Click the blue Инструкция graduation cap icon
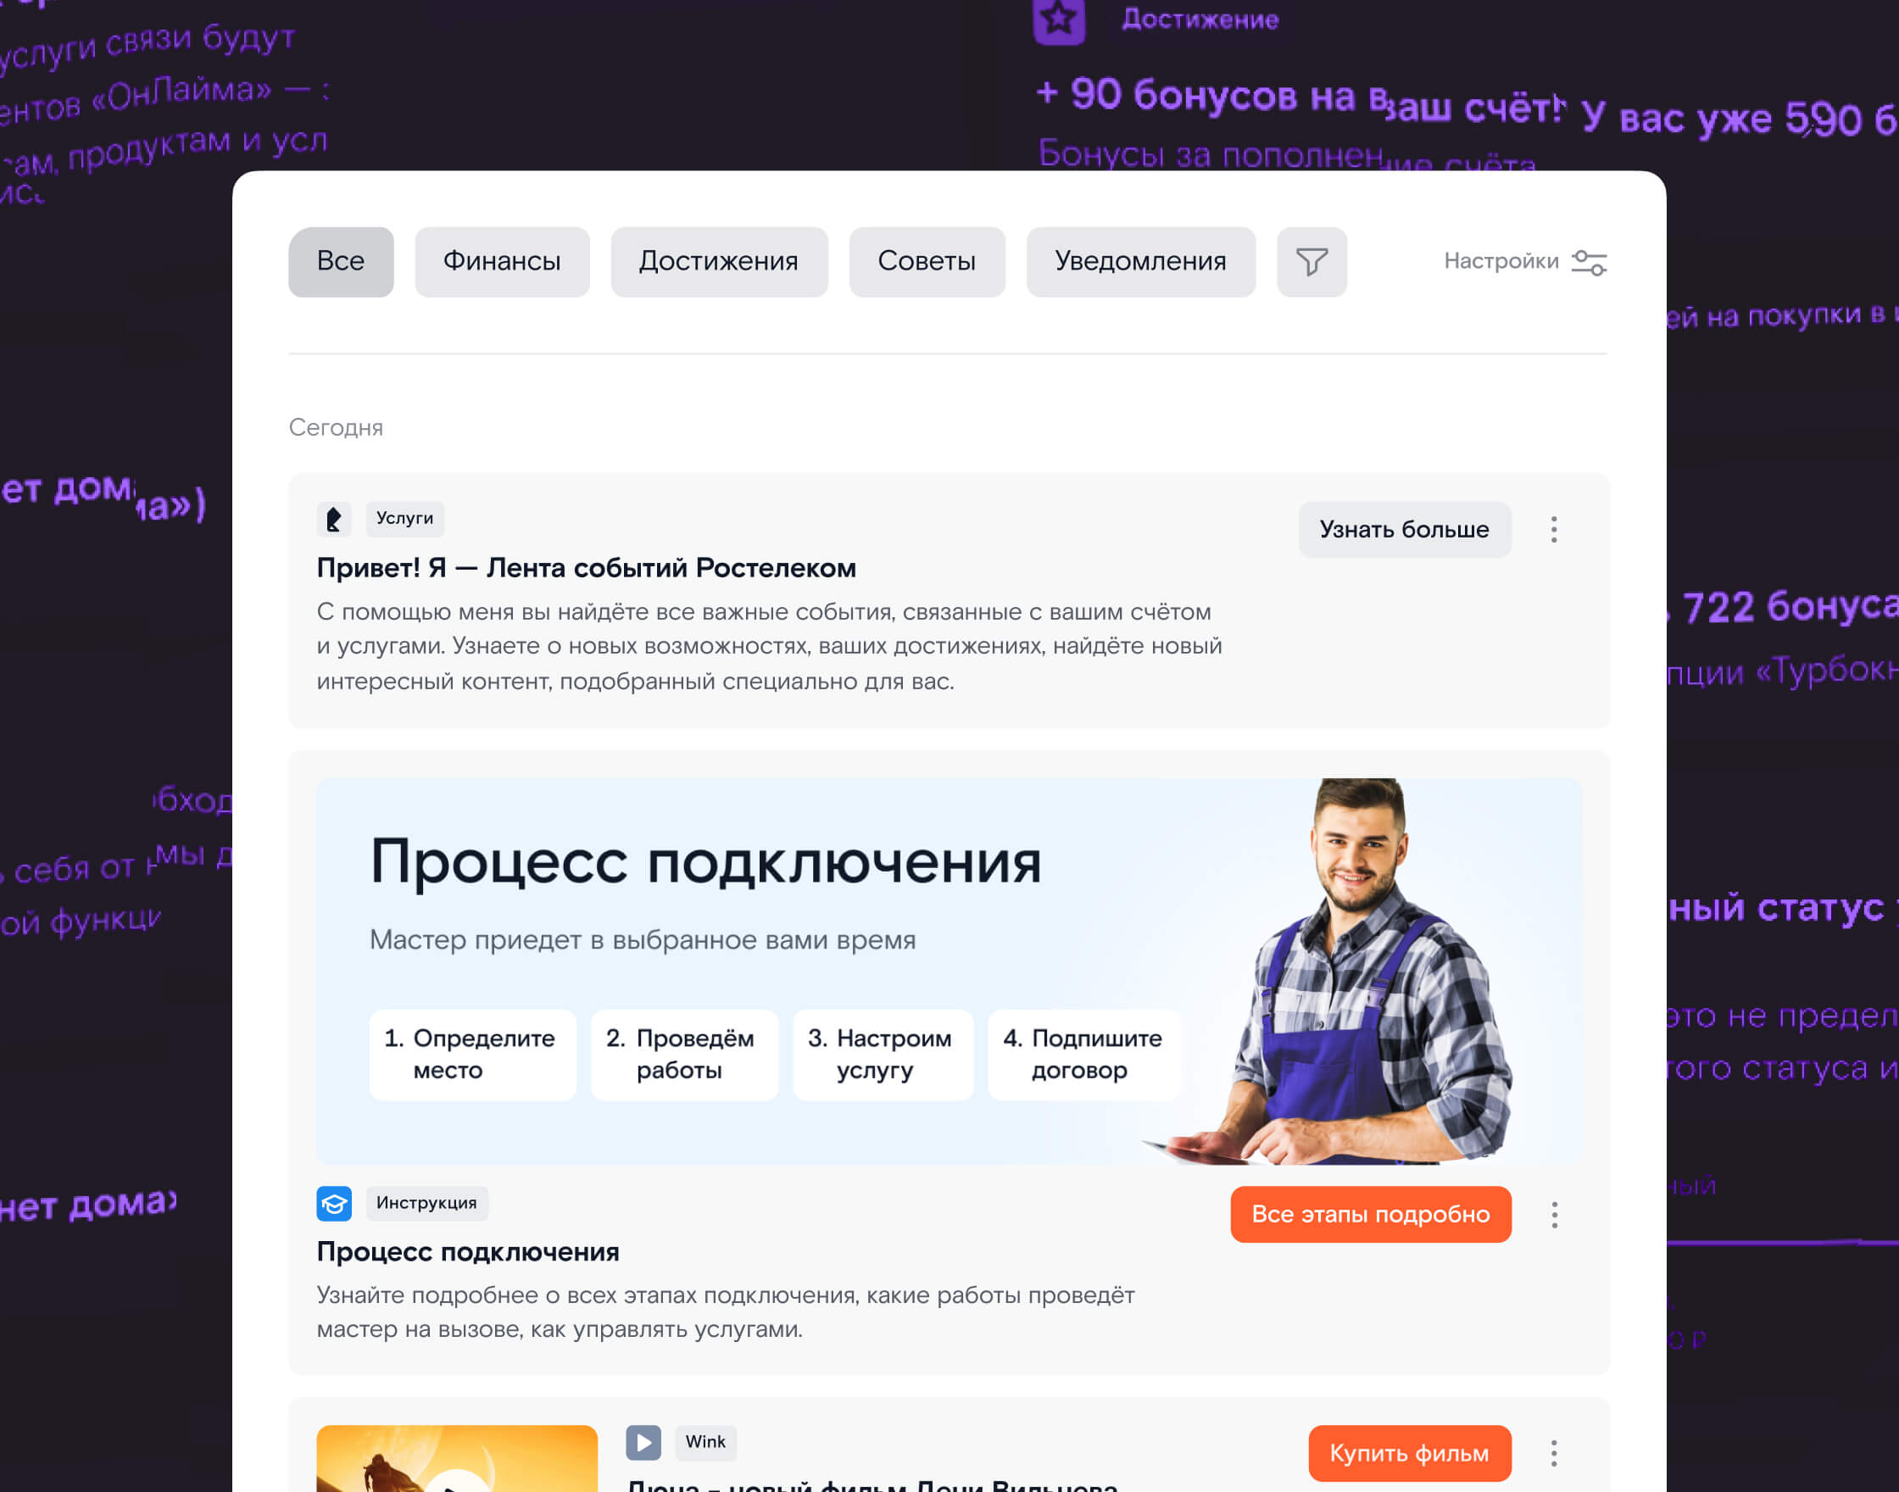Viewport: 1899px width, 1492px height. [x=334, y=1204]
